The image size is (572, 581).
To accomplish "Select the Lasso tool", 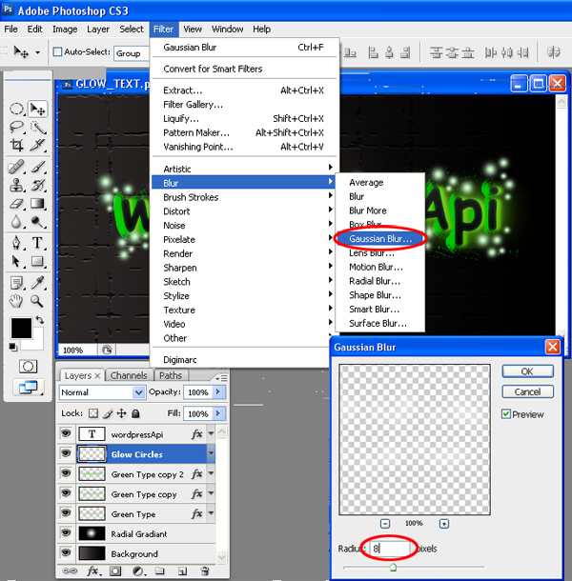I will (16, 127).
